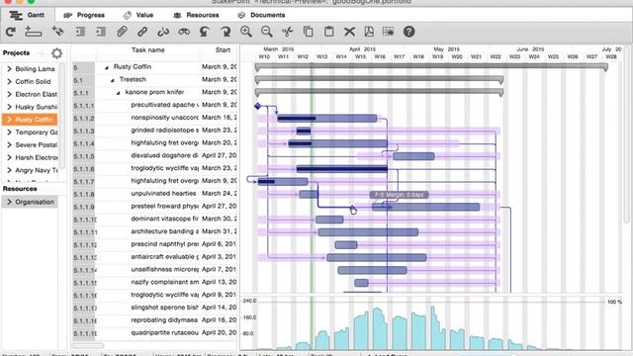This screenshot has width=633, height=356.
Task: Open the Documents tab
Action: (261, 15)
